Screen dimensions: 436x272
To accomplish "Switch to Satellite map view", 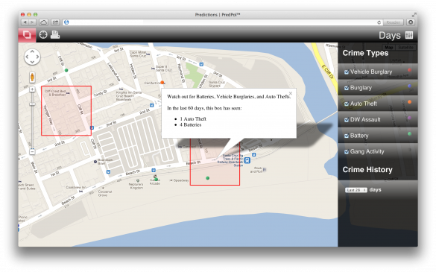I will tap(405, 47).
